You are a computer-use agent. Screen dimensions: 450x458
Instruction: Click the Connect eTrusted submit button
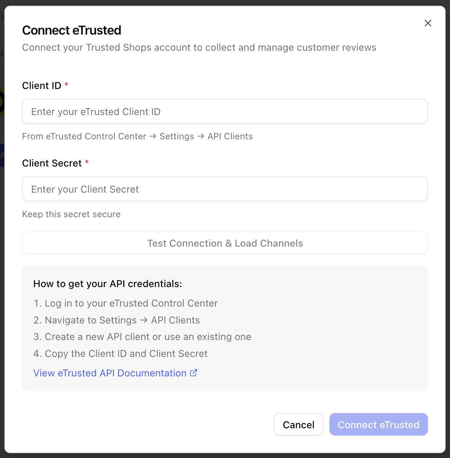(x=379, y=425)
